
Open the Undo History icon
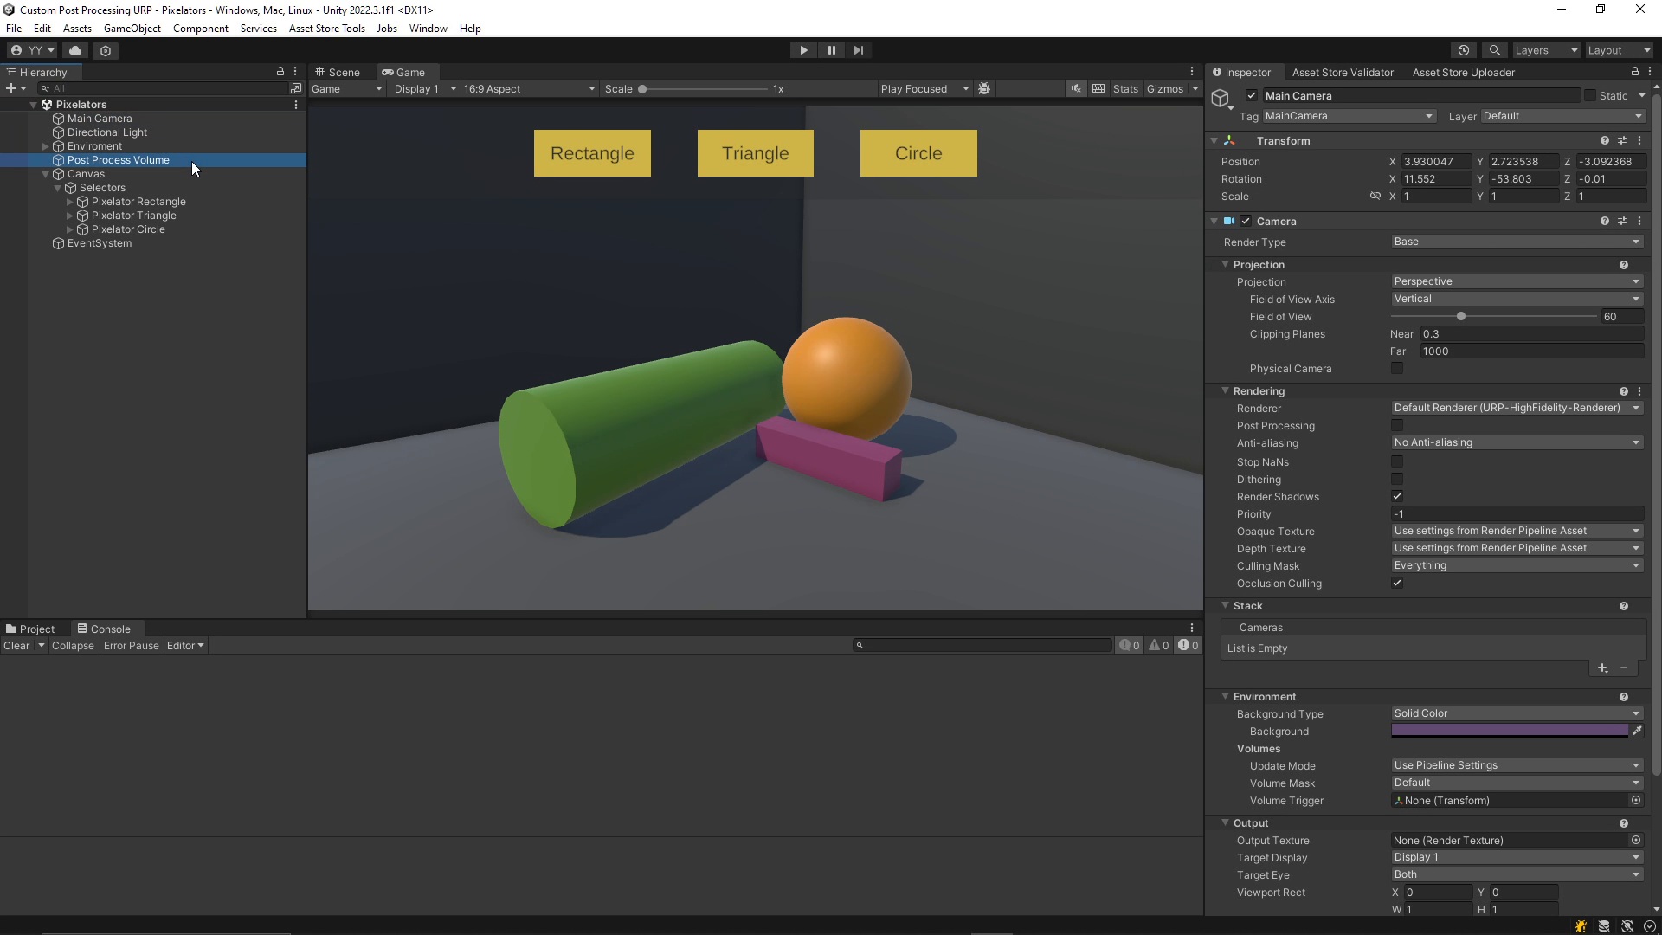(x=1464, y=50)
